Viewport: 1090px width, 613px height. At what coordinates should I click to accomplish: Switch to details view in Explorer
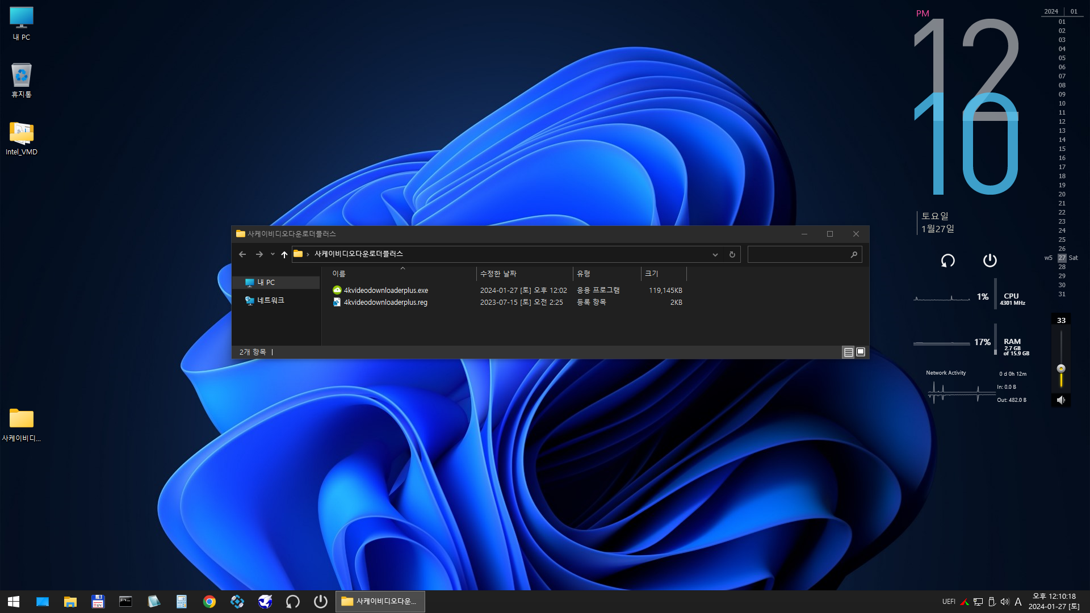[x=848, y=352]
